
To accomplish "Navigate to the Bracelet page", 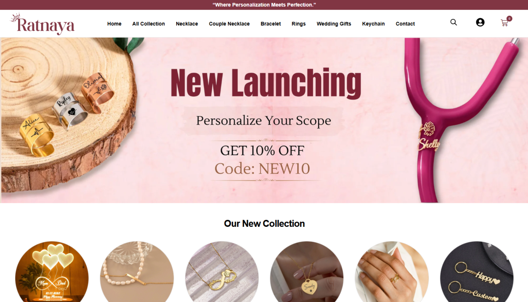I will (x=271, y=24).
